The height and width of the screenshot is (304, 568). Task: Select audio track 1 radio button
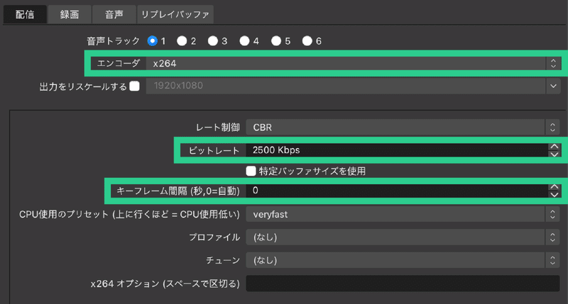pyautogui.click(x=153, y=41)
